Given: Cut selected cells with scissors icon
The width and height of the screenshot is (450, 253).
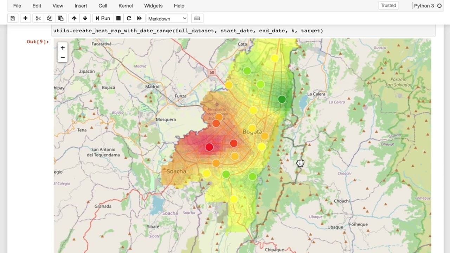Looking at the screenshot, I should pos(38,18).
